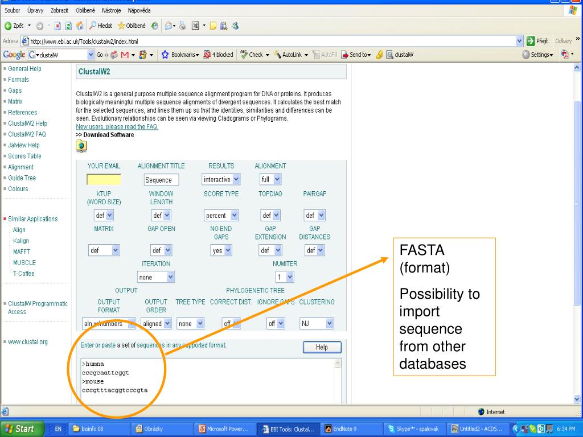Open Oblíbené favorites star
Screen dimensions: 583x437
coord(132,26)
